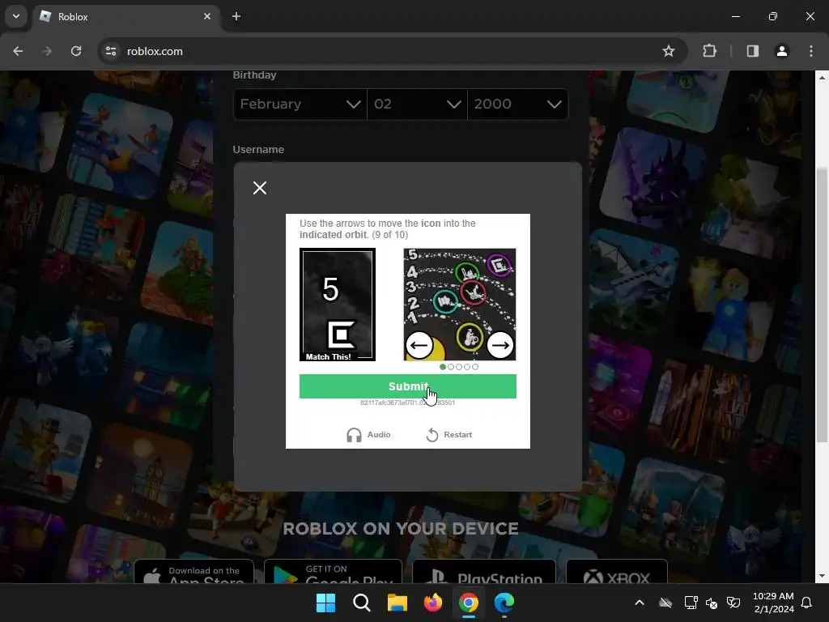Open the Extensions puzzle icon

[x=709, y=51]
